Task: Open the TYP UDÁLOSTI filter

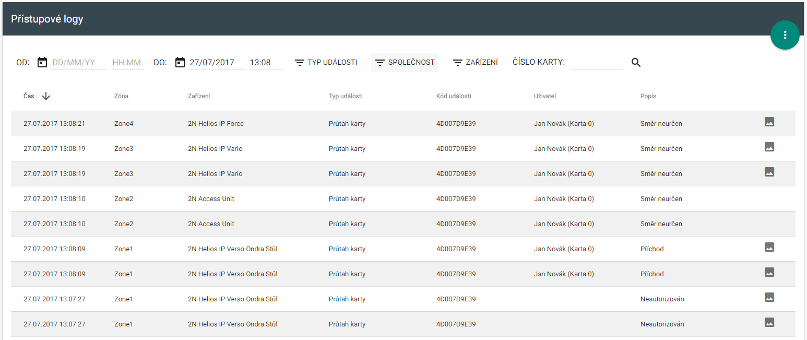Action: [x=326, y=63]
